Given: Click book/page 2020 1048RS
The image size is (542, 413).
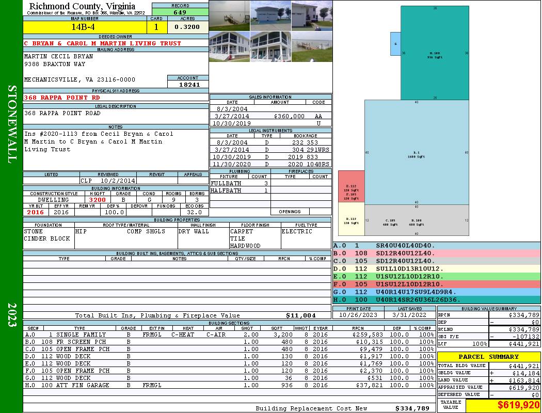Looking at the screenshot, I should click(x=309, y=164).
